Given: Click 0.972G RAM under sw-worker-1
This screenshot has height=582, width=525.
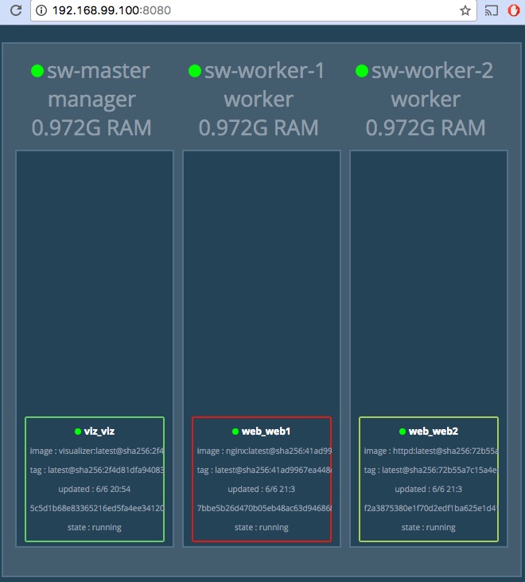Looking at the screenshot, I should (x=259, y=127).
